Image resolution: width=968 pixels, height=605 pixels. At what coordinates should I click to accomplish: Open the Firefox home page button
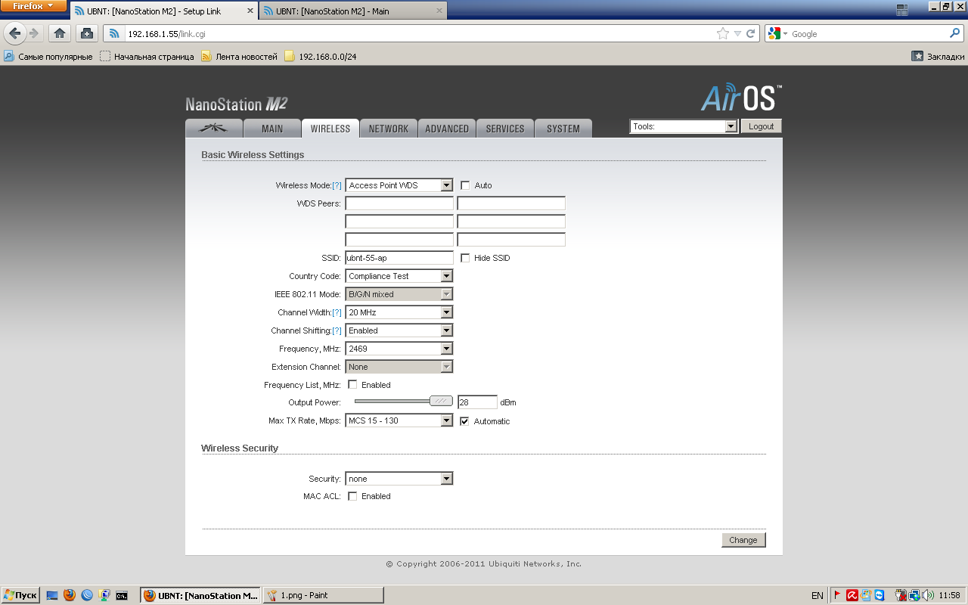pos(60,33)
